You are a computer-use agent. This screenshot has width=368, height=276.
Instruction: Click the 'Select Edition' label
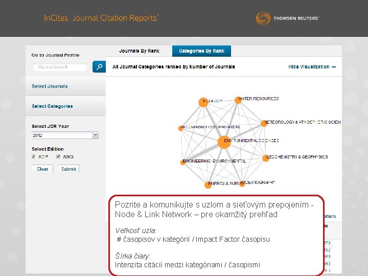pyautogui.click(x=48, y=149)
